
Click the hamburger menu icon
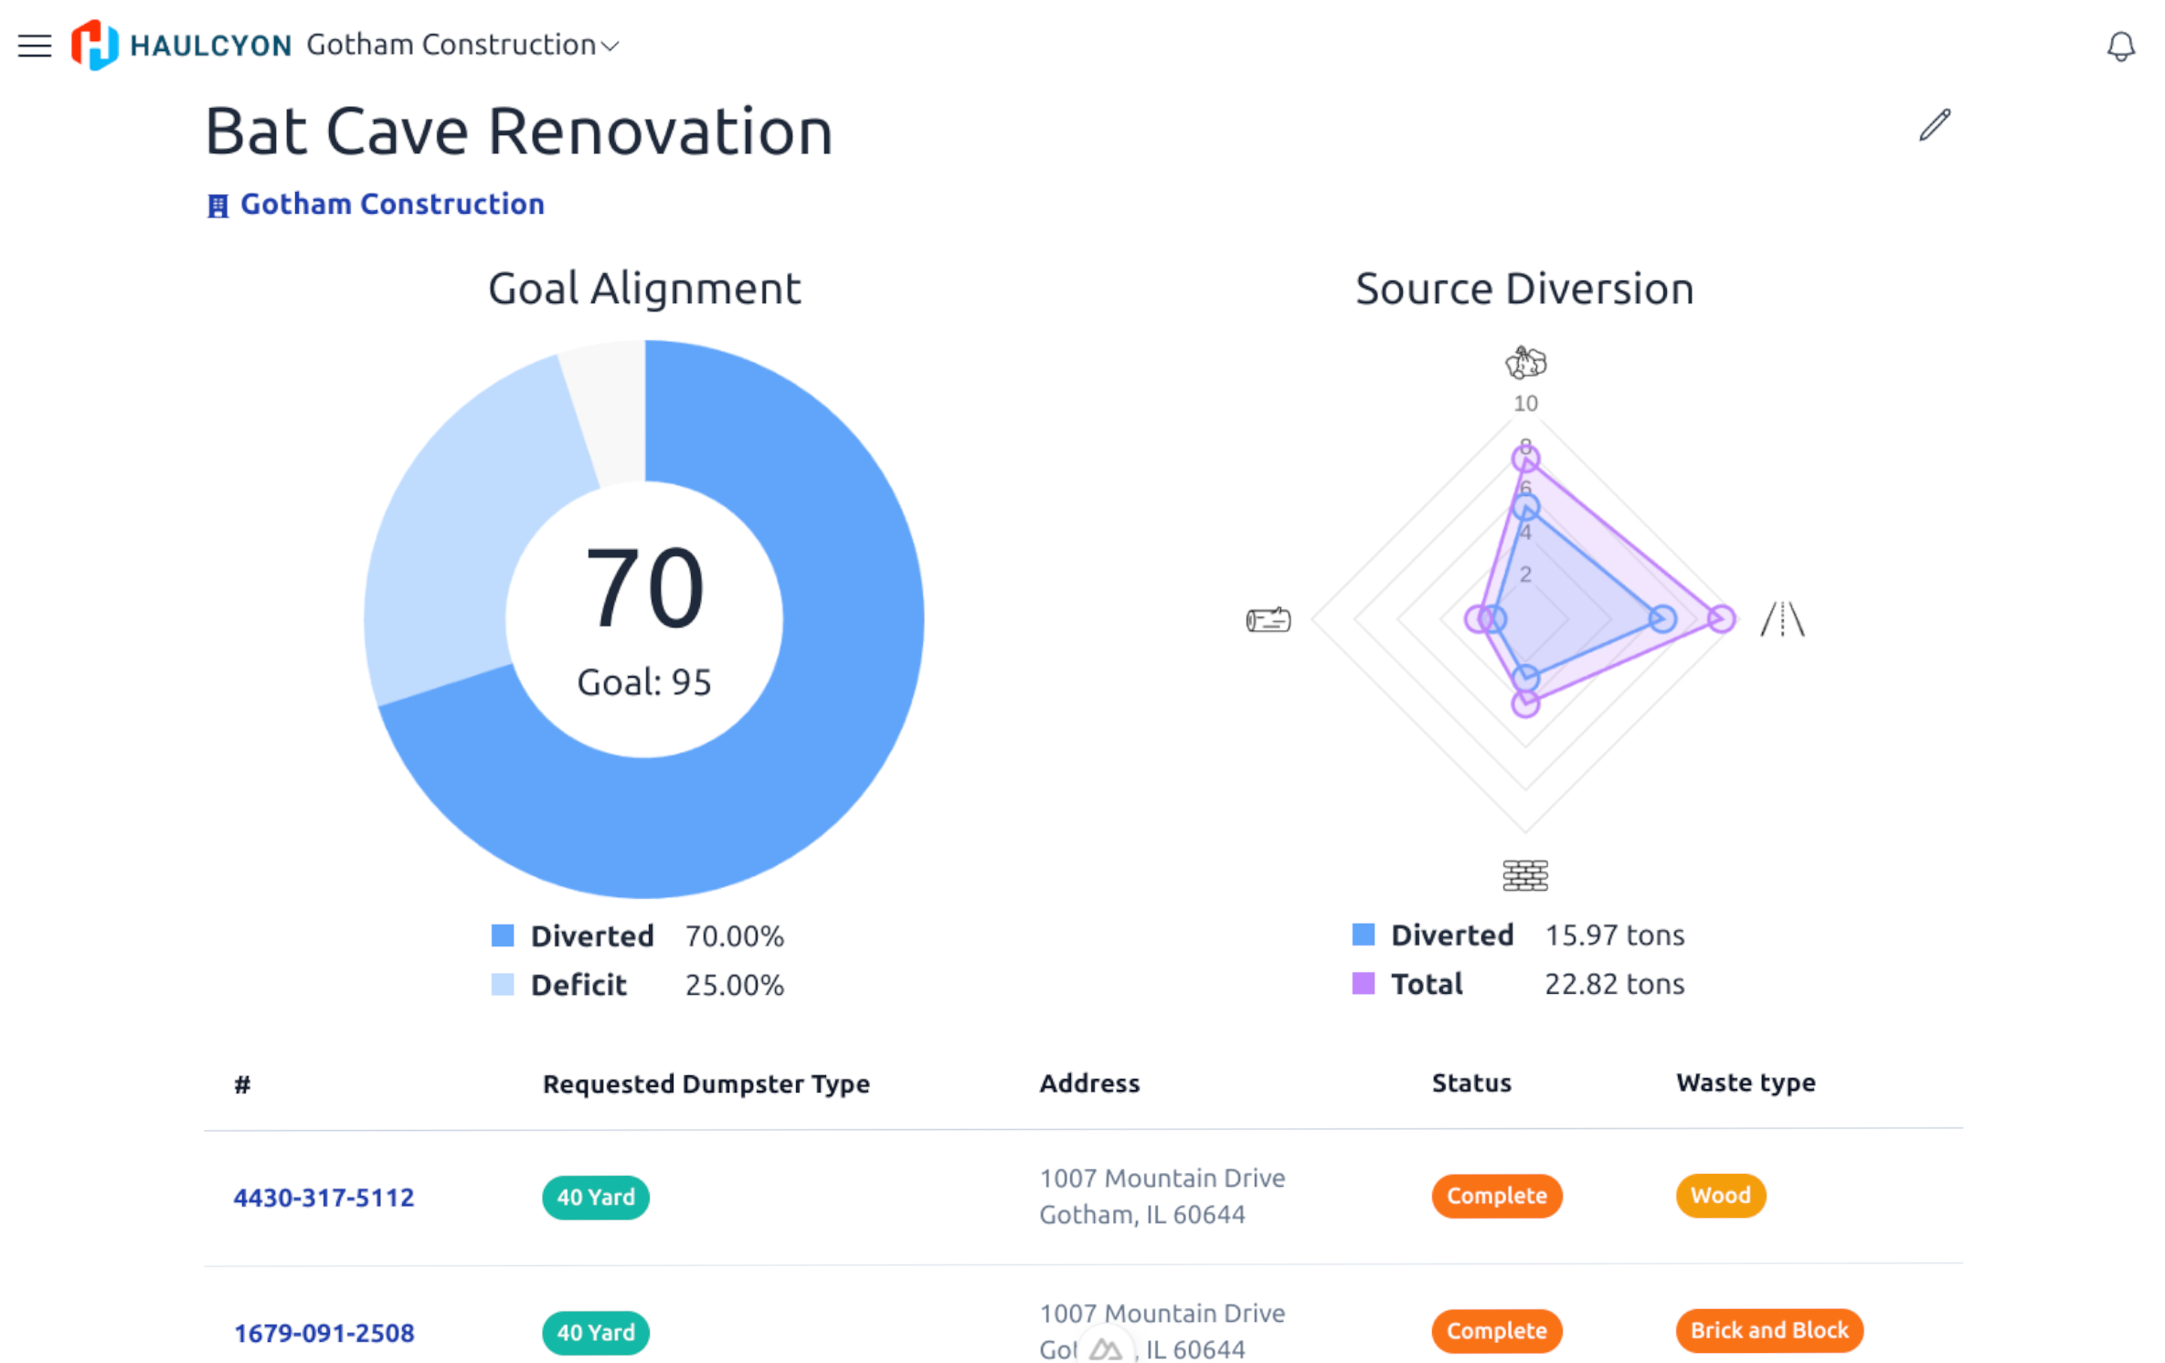tap(35, 42)
